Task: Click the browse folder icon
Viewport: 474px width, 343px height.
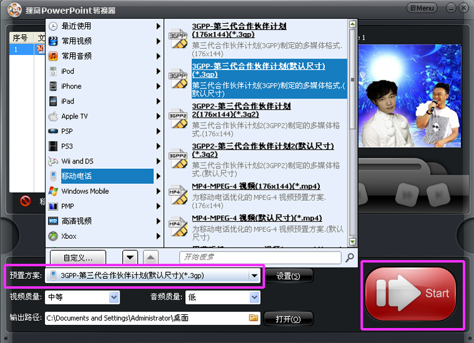Action: [x=253, y=317]
